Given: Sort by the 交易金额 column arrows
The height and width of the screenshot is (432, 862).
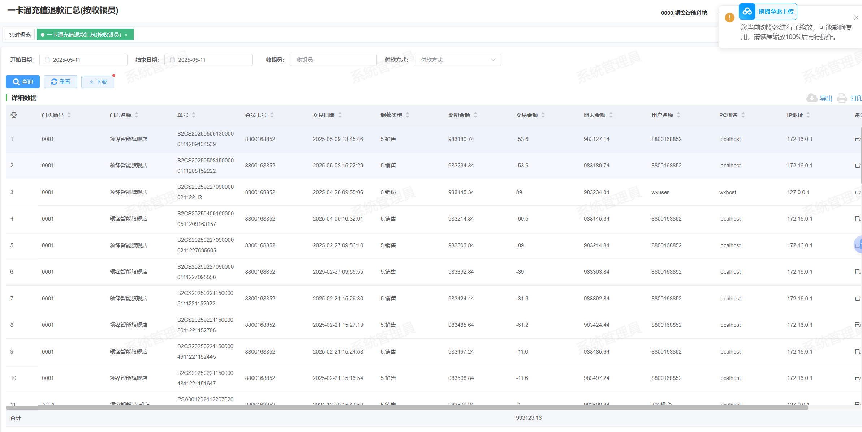Looking at the screenshot, I should pyautogui.click(x=543, y=115).
